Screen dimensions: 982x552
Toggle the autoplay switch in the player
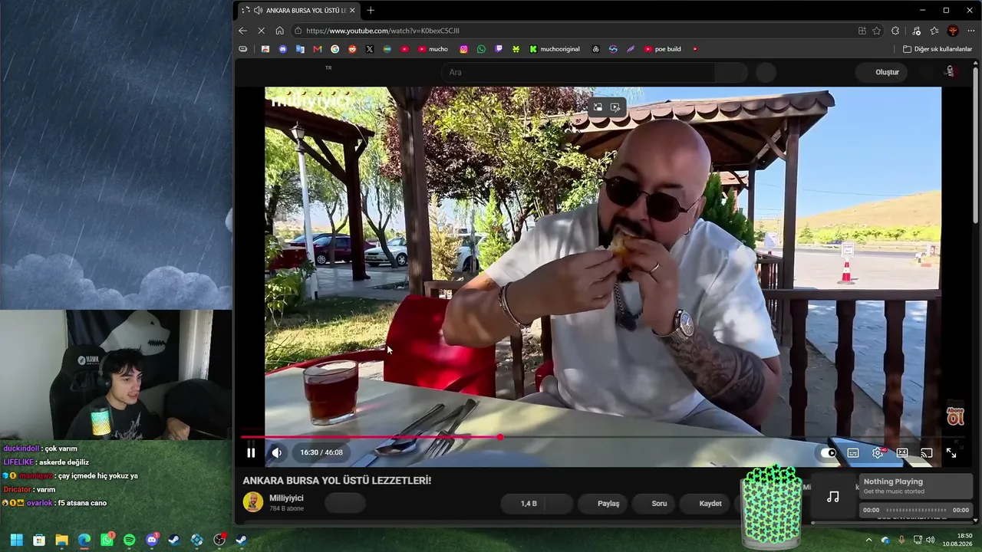click(x=829, y=453)
